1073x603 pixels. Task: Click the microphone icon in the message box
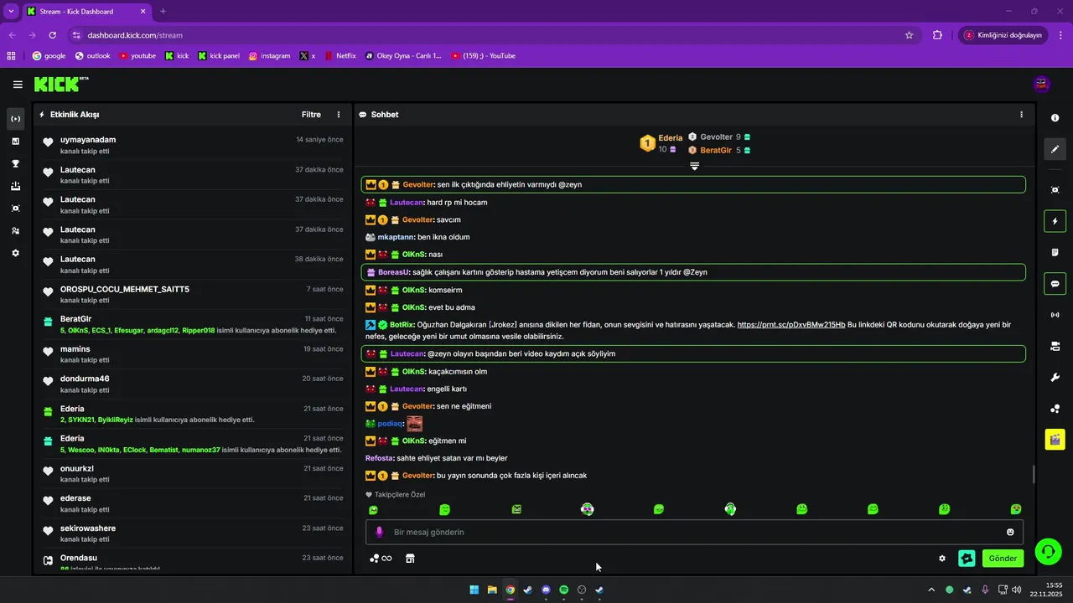[379, 532]
